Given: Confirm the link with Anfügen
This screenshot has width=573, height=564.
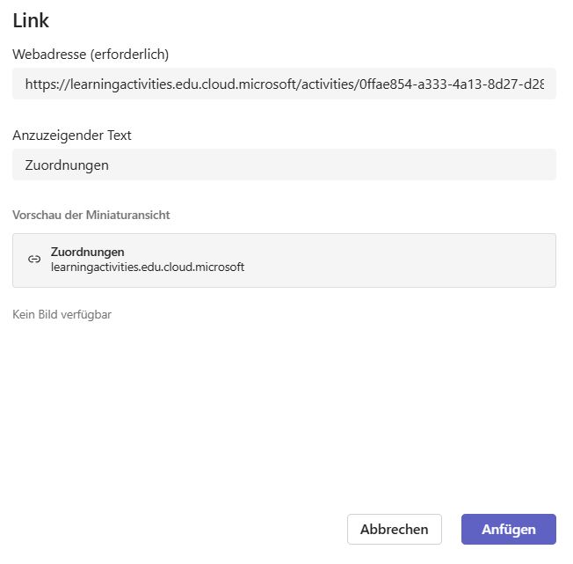Looking at the screenshot, I should 508,529.
